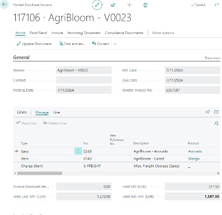Screen dimensions: 222x215
Task: Open the Incoming Document tab
Action: [84, 33]
